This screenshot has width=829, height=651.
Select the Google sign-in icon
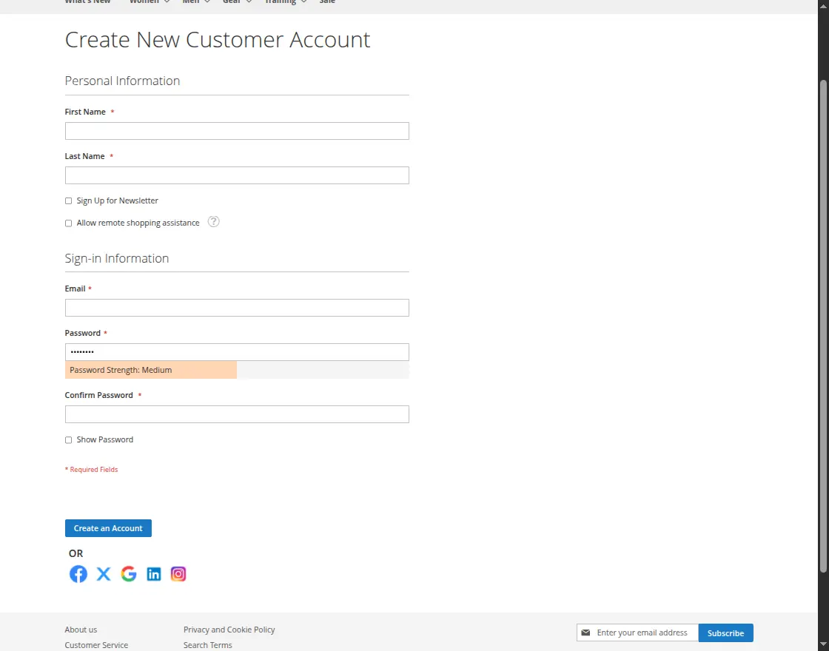[128, 573]
